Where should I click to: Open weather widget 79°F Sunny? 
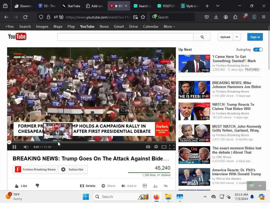click(x=14, y=196)
